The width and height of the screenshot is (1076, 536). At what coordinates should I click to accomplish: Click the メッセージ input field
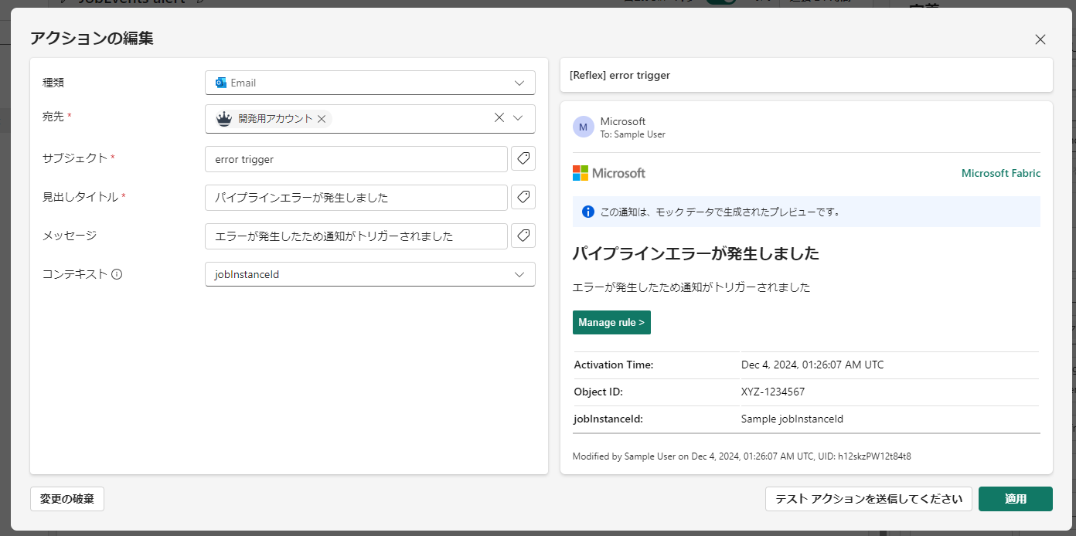point(356,236)
